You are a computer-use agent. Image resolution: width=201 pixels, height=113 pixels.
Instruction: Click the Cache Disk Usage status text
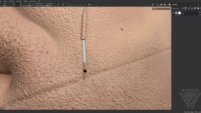(x=192, y=112)
